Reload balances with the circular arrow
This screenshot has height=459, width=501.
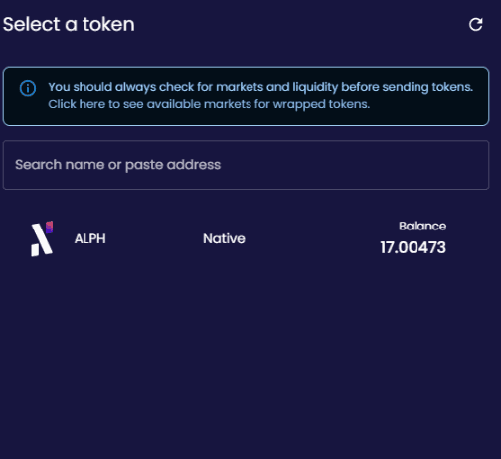(476, 25)
